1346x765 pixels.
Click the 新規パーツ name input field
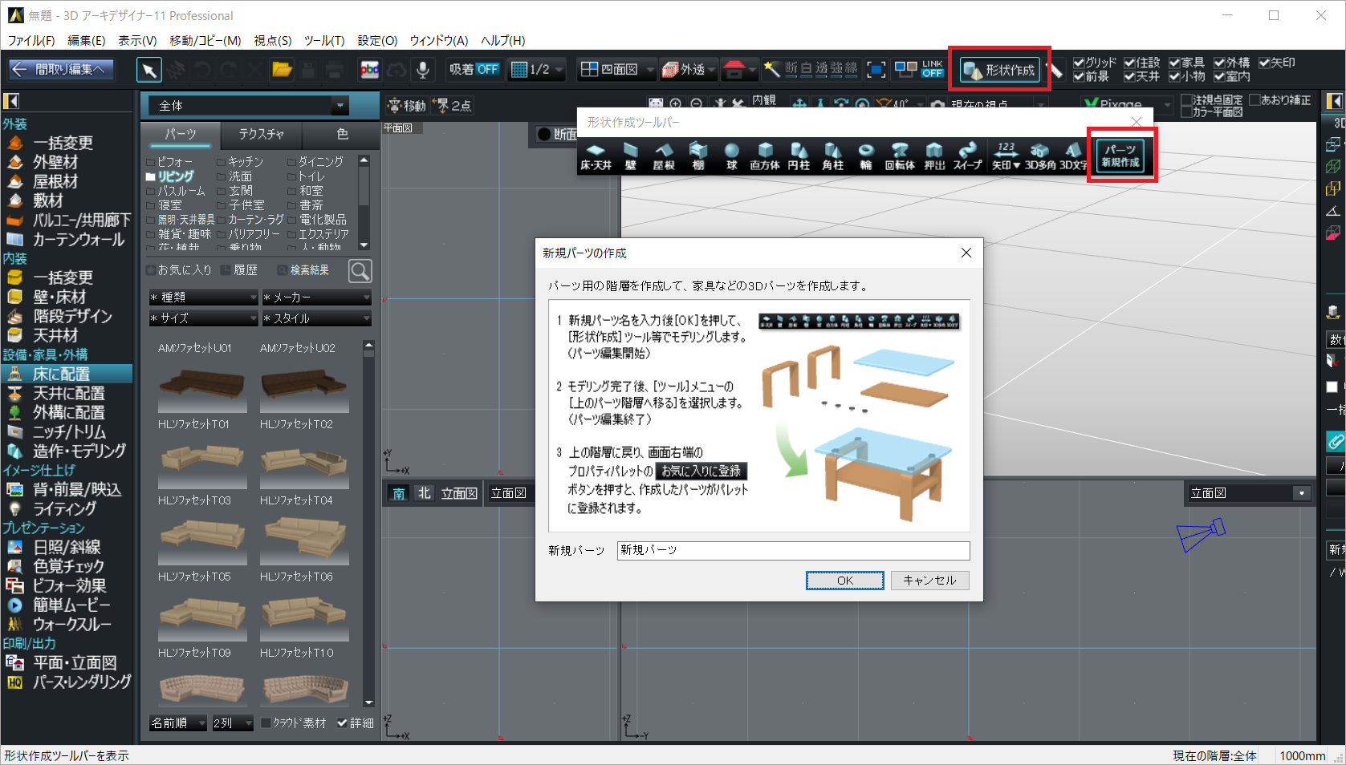point(793,550)
